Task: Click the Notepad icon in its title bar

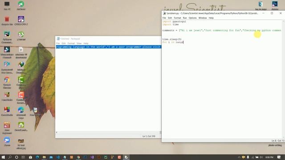Action: (x=58, y=39)
